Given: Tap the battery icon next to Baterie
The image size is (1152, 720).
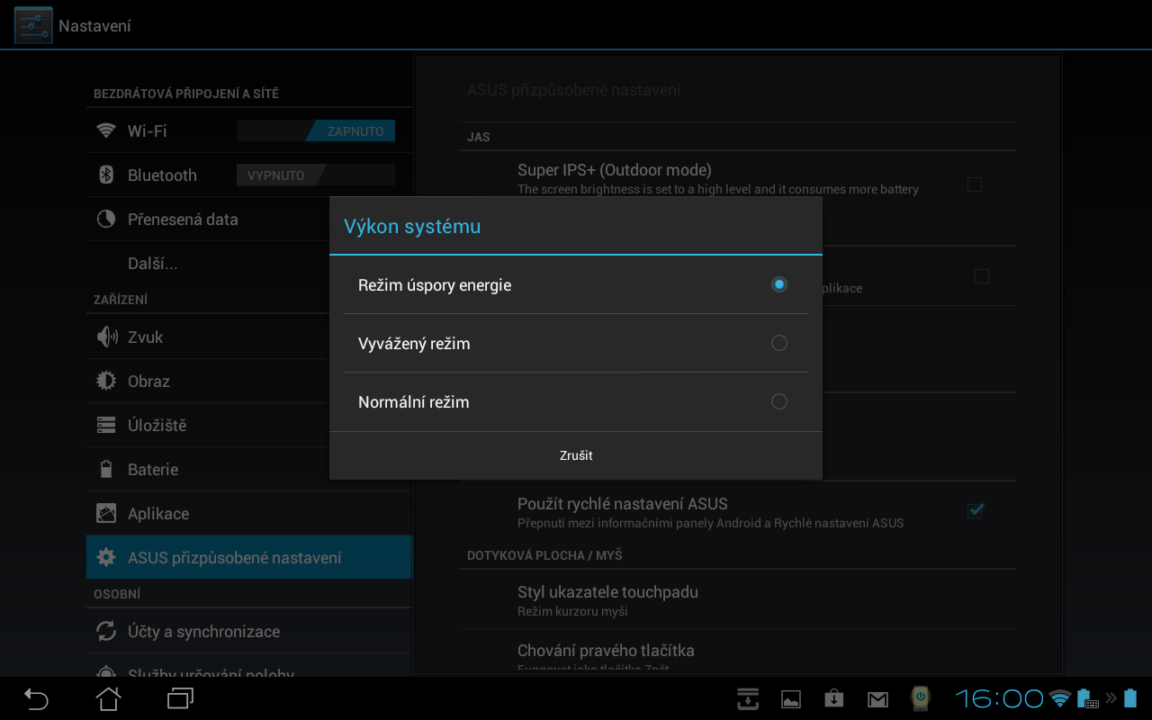Looking at the screenshot, I should point(107,469).
